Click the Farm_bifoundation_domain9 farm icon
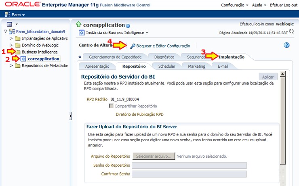Screen dimensions: 299x186 pos(12,31)
